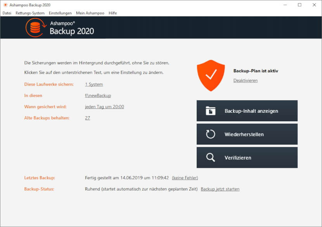
Task: Click the Ashampoo Backup database logo icon
Action: point(36,28)
